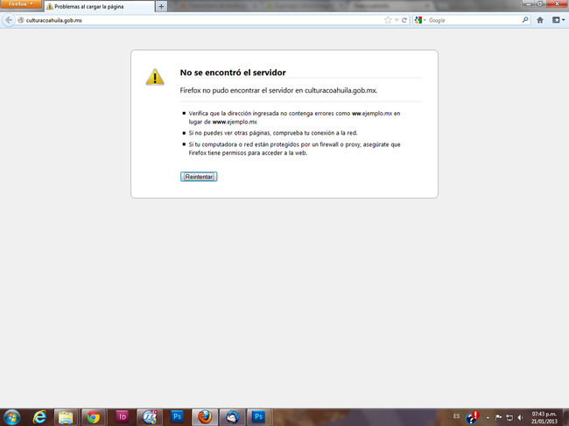Open the Windows Start menu
This screenshot has height=426, width=569.
pyautogui.click(x=11, y=416)
